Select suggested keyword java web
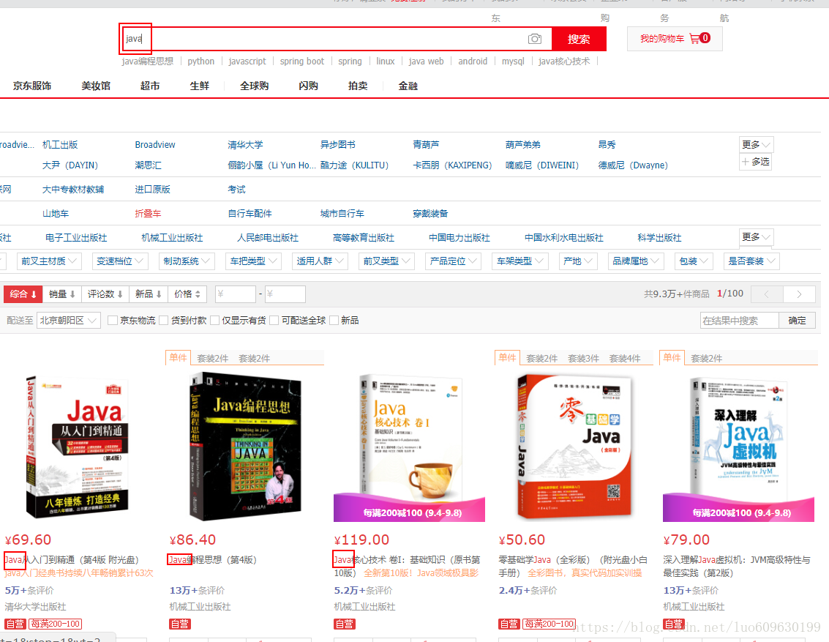 pos(426,61)
